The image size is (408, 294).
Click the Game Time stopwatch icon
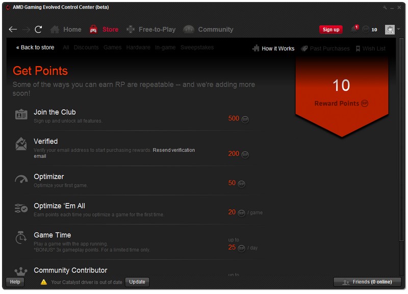click(21, 237)
